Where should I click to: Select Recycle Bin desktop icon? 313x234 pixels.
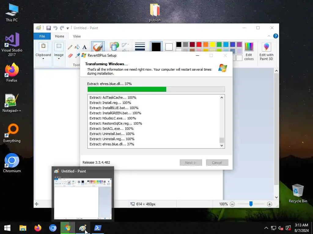pos(298,193)
